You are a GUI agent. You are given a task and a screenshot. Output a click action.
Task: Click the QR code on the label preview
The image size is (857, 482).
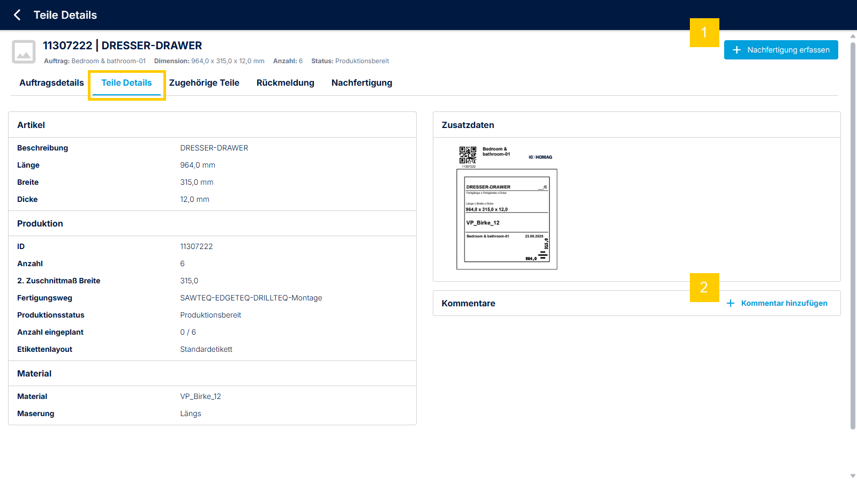click(x=468, y=155)
